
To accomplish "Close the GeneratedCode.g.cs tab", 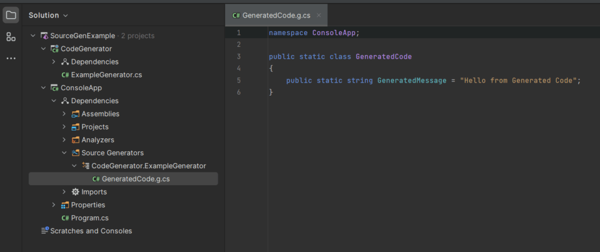I will pyautogui.click(x=319, y=15).
